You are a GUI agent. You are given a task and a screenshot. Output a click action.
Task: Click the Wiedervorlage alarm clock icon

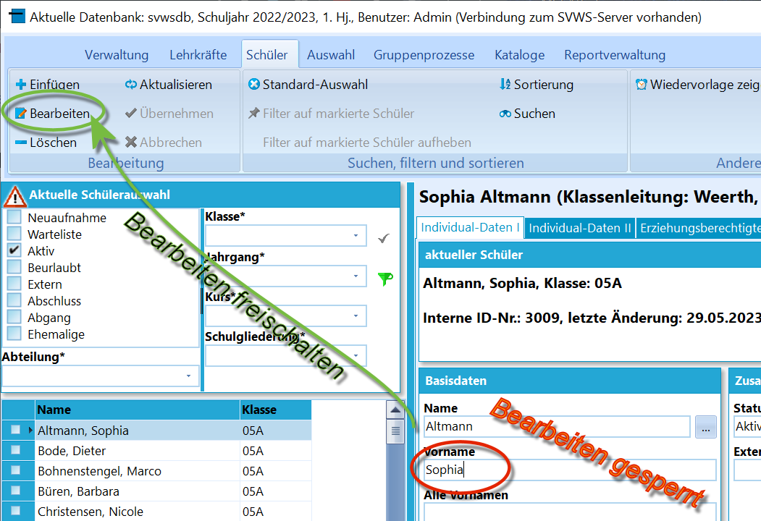point(642,85)
